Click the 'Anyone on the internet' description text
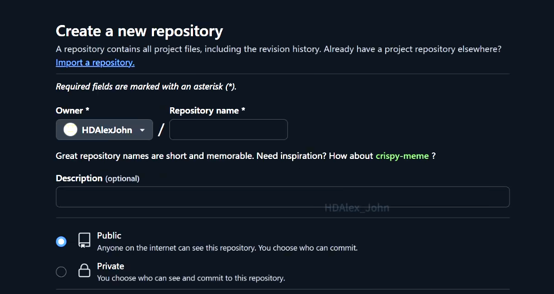 (227, 248)
